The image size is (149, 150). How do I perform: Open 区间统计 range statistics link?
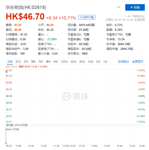point(124,62)
